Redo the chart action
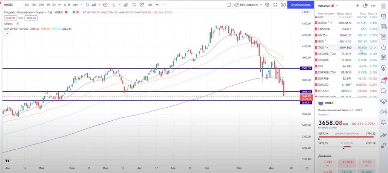Image resolution: width=388 pixels, height=173 pixels. coord(164,5)
